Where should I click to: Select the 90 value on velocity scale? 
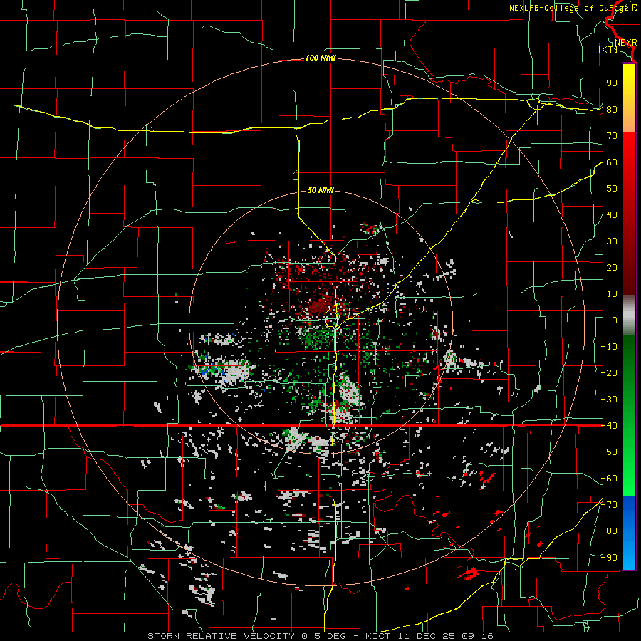(612, 83)
